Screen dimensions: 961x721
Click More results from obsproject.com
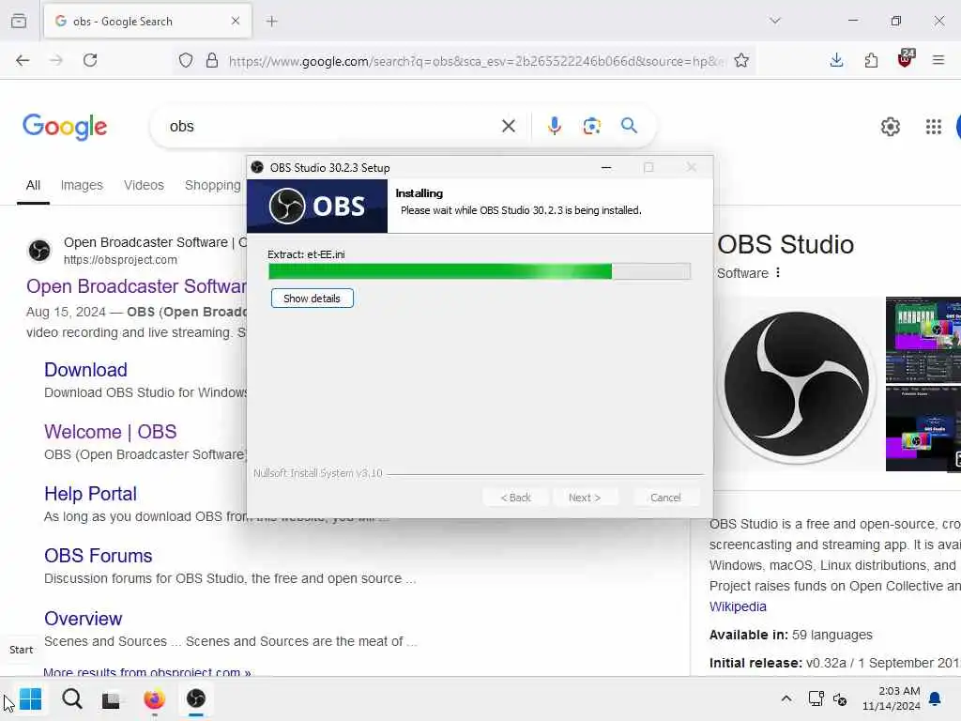(x=147, y=671)
